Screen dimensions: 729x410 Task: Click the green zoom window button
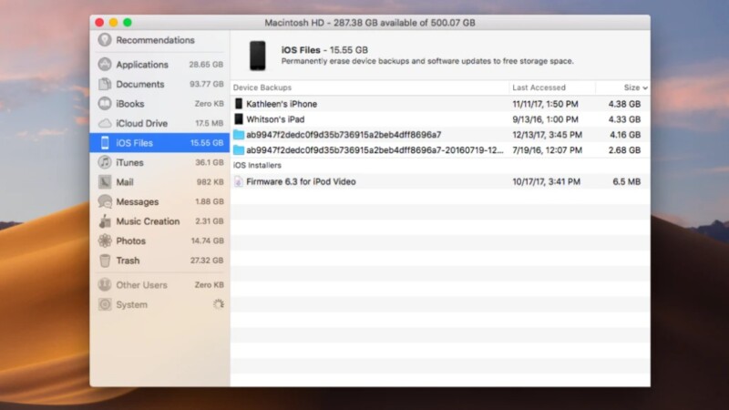tap(127, 22)
